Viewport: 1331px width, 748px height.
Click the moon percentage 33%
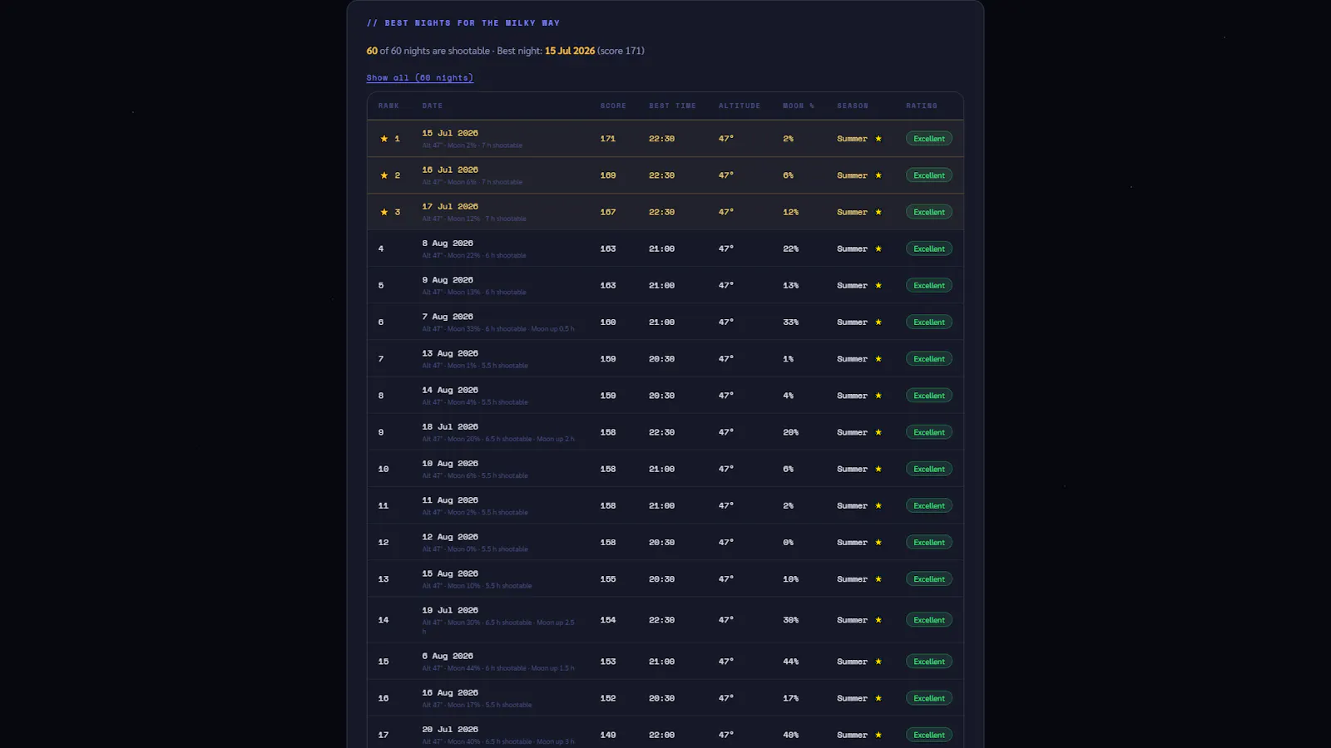[x=790, y=322]
